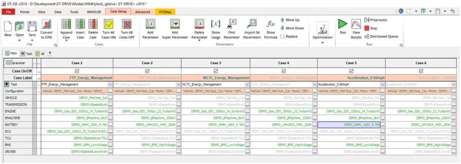Select Case 5 BATTERY cell DEMO_NiMH_168V_4.7Ah
Image resolution: width=461 pixels, height=164 pixels.
click(x=349, y=125)
